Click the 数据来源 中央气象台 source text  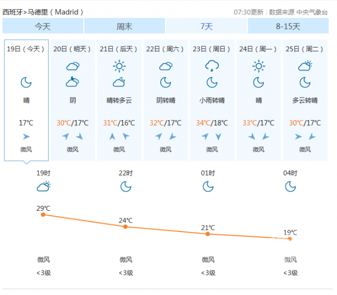point(299,12)
